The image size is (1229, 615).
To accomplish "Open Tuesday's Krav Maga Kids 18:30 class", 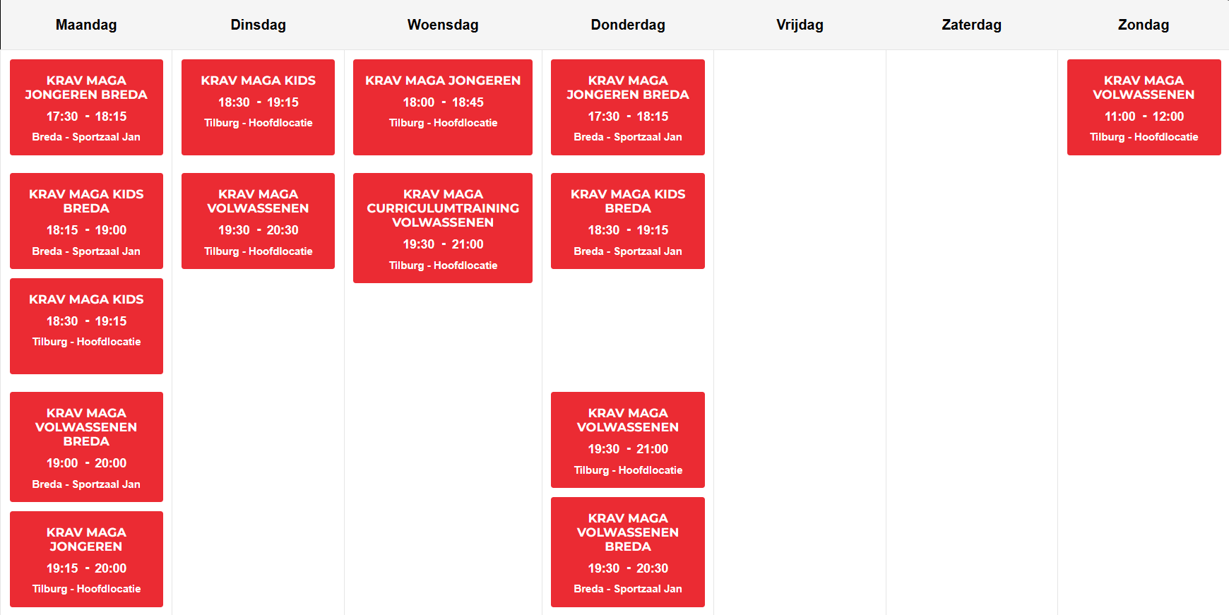I will pyautogui.click(x=258, y=107).
